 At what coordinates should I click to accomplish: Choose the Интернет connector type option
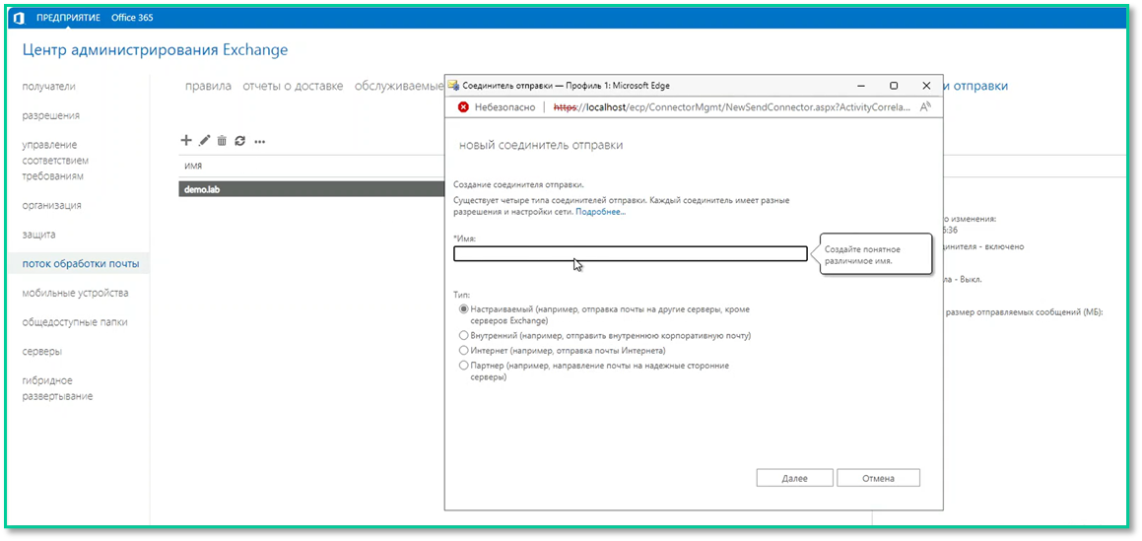point(463,350)
